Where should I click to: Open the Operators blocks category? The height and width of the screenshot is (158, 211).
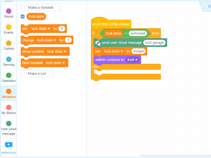pos(9,75)
